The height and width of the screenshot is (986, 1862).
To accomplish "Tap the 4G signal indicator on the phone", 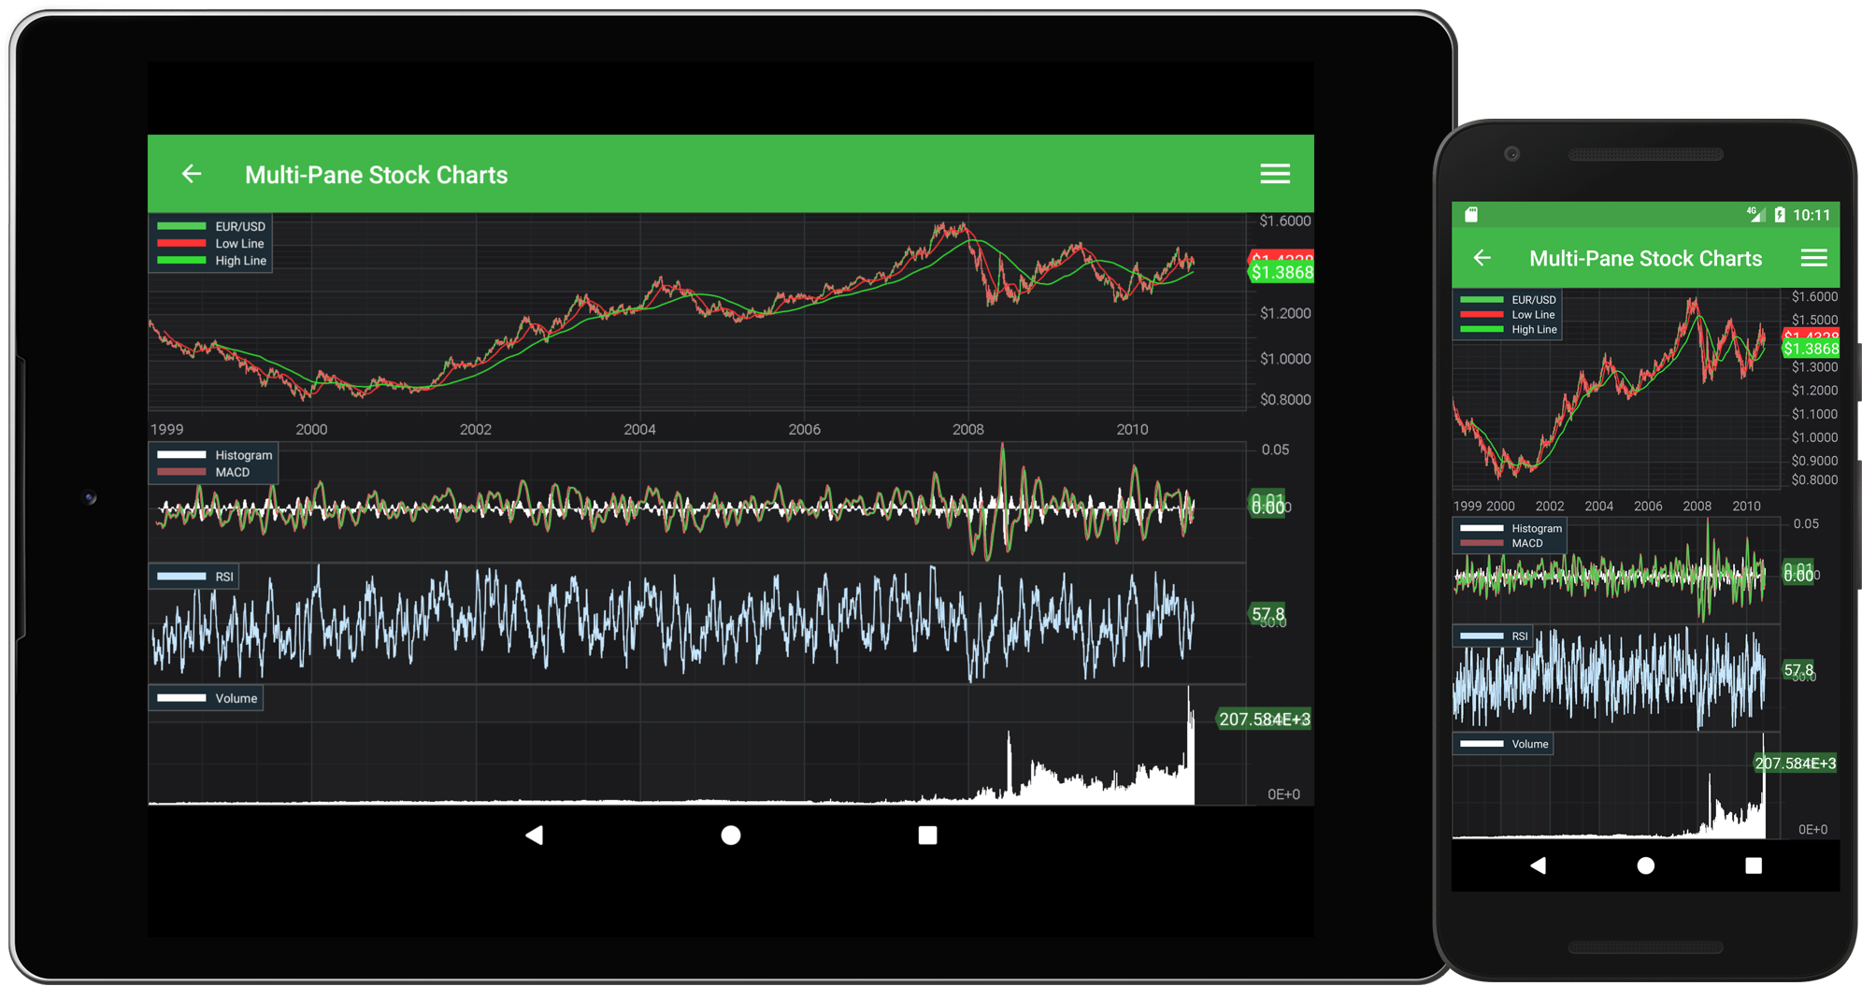I will 1755,212.
